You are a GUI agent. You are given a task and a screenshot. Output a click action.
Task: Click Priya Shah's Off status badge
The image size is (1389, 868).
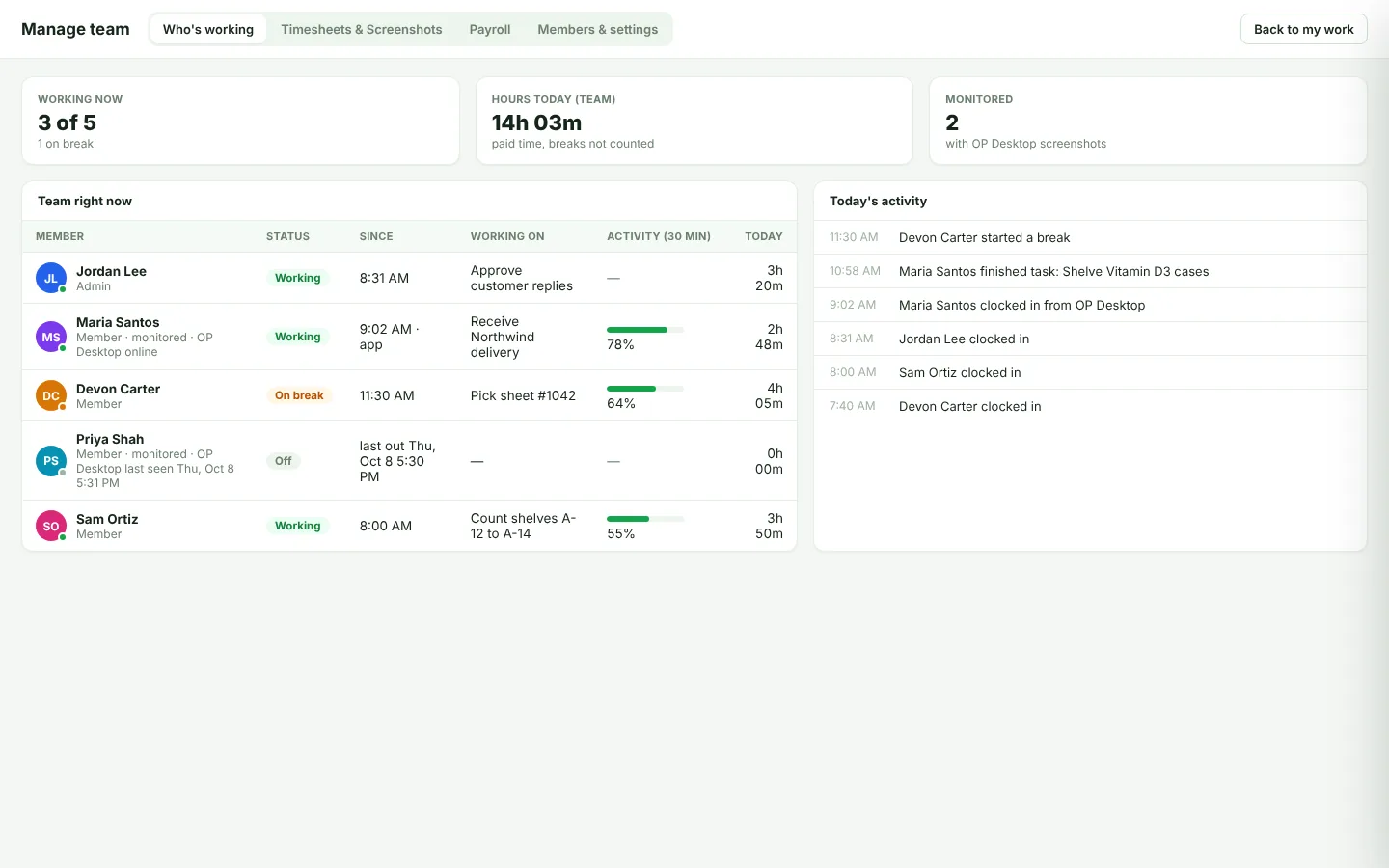click(x=284, y=461)
